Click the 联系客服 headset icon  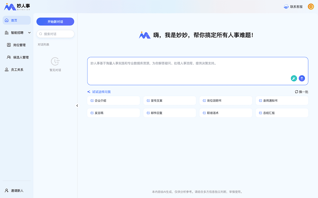point(286,7)
